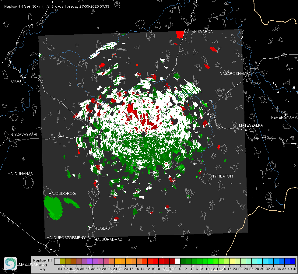Click the Napkor-HR text in the legend
The image size is (298, 274).
click(42, 260)
